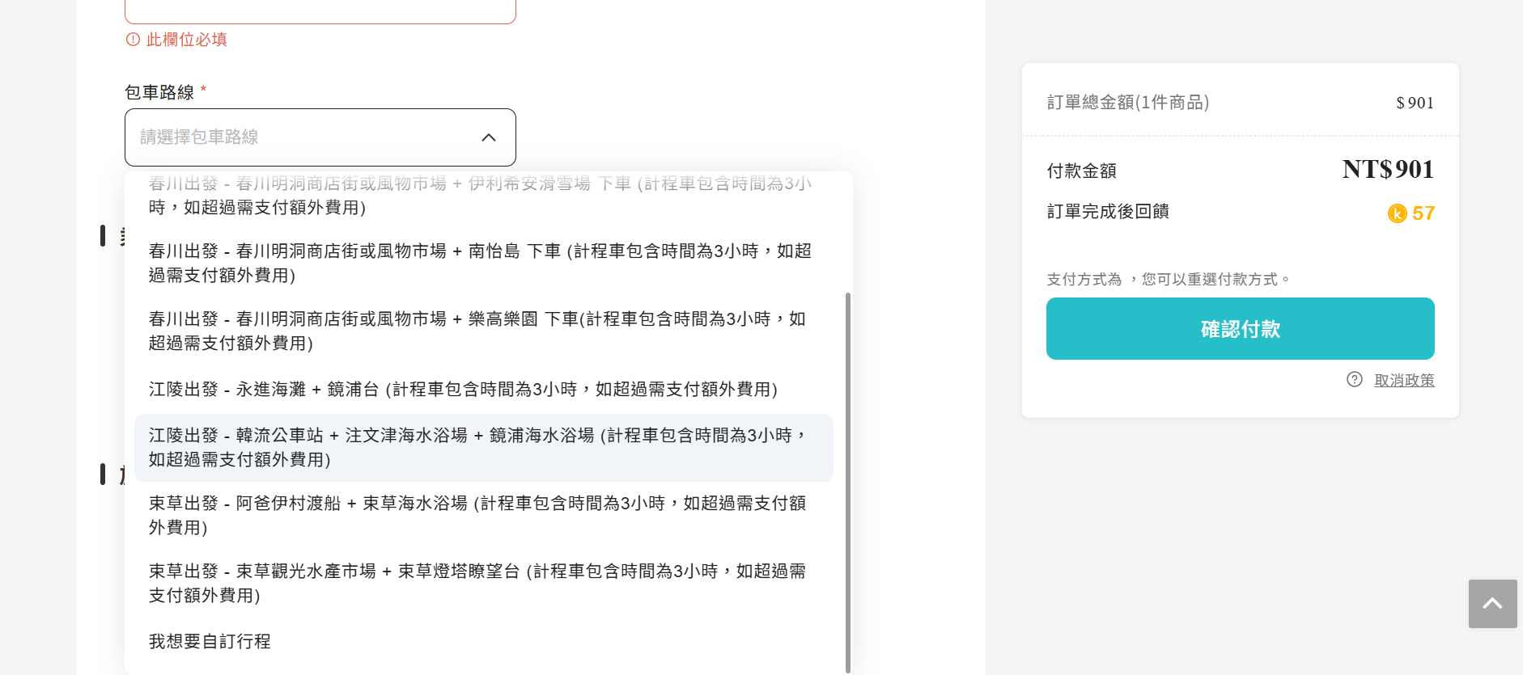Click the 付款金額 label
This screenshot has width=1523, height=675.
click(1081, 171)
